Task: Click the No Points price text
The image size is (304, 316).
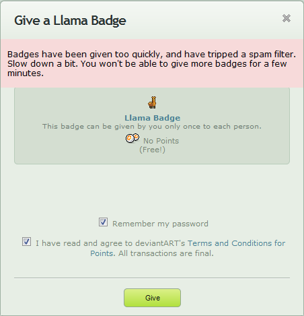Action: coord(161,141)
